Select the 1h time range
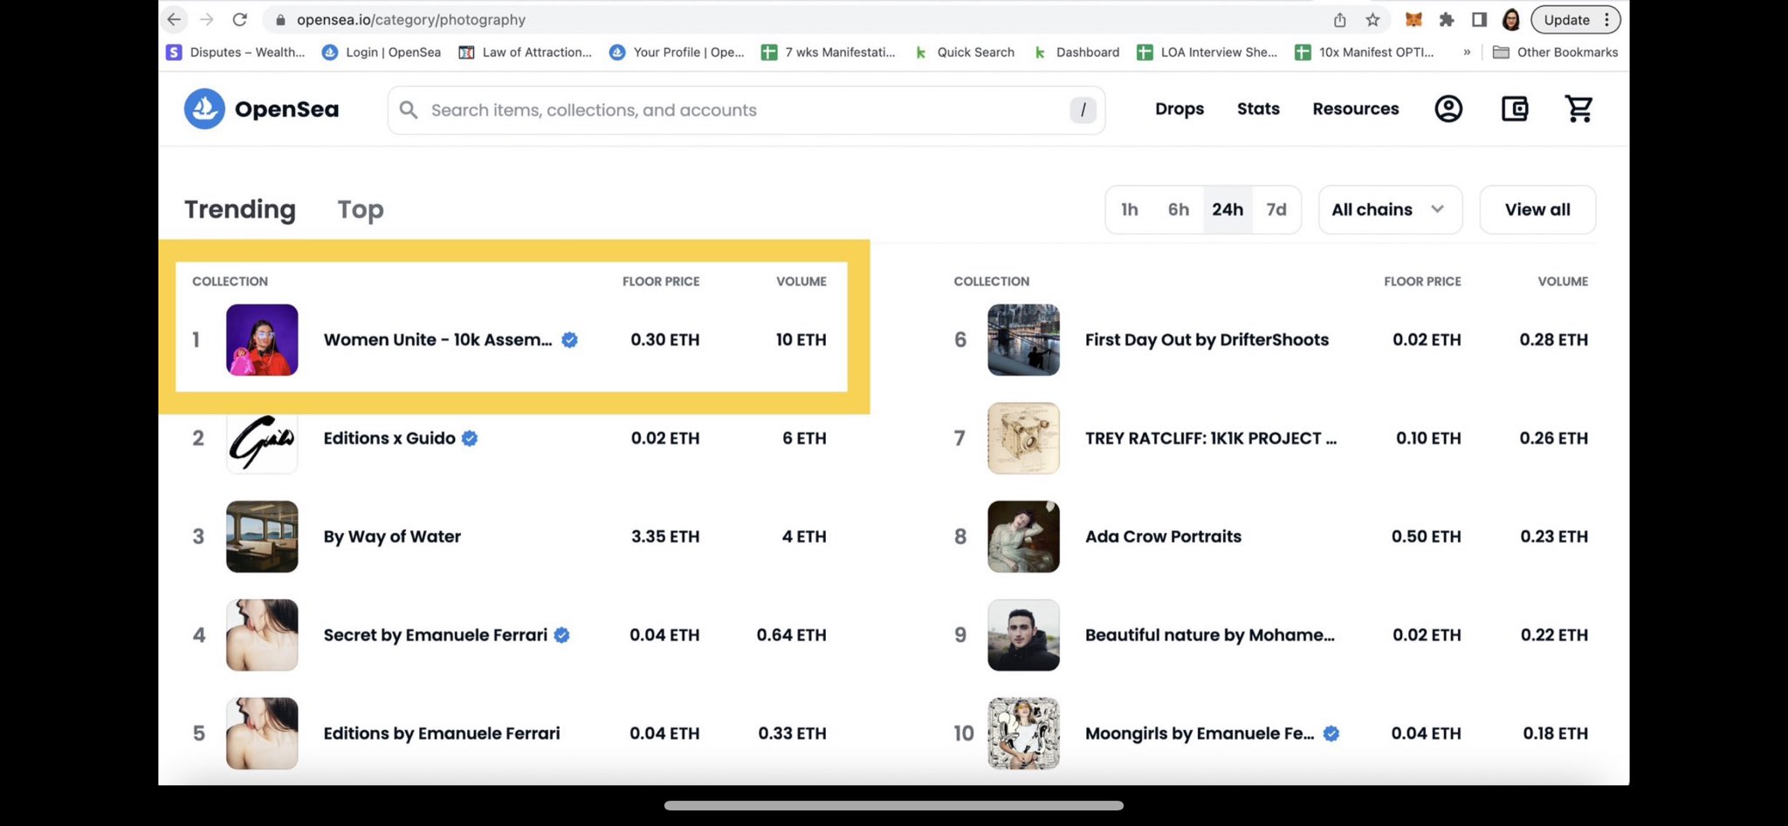 point(1130,209)
